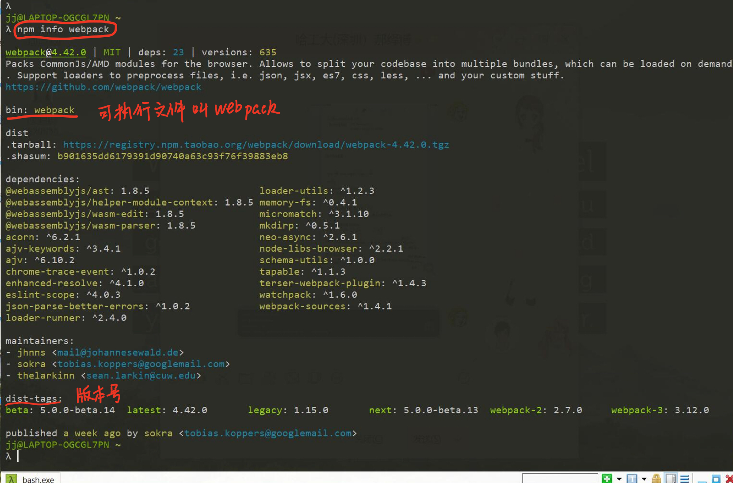Click 'next: 5.0.0-beta.13' tag

pyautogui.click(x=424, y=410)
